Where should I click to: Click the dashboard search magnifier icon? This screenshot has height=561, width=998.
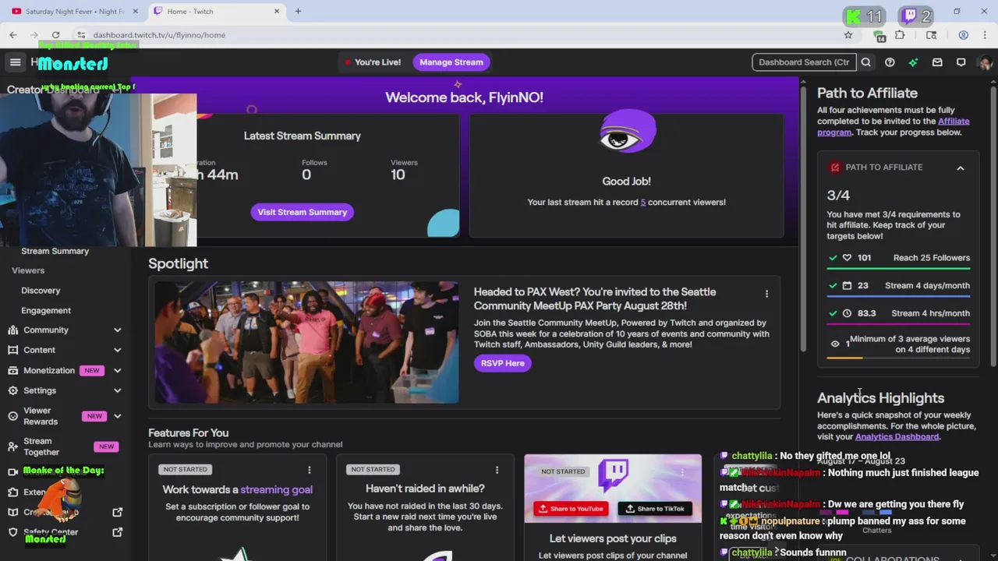[x=866, y=62]
